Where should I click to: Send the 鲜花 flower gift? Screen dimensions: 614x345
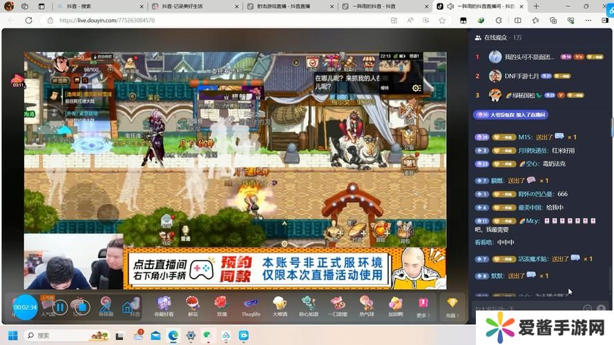(x=192, y=304)
